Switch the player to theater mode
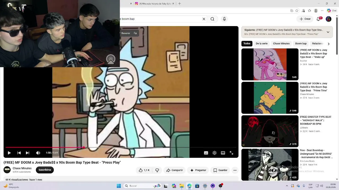This screenshot has width=339, height=190. (x=223, y=153)
